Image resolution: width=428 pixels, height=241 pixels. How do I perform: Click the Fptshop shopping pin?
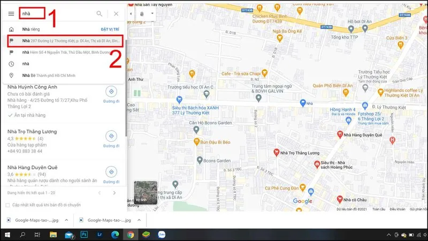[365, 105]
